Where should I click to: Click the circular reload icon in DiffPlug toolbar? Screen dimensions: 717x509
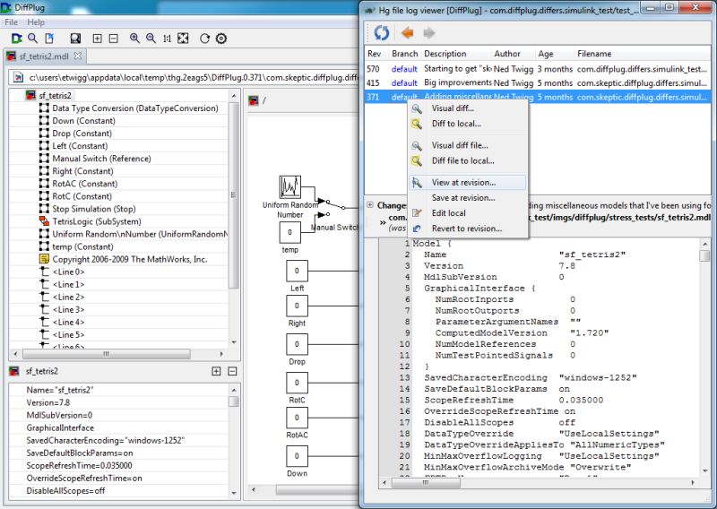pos(205,39)
